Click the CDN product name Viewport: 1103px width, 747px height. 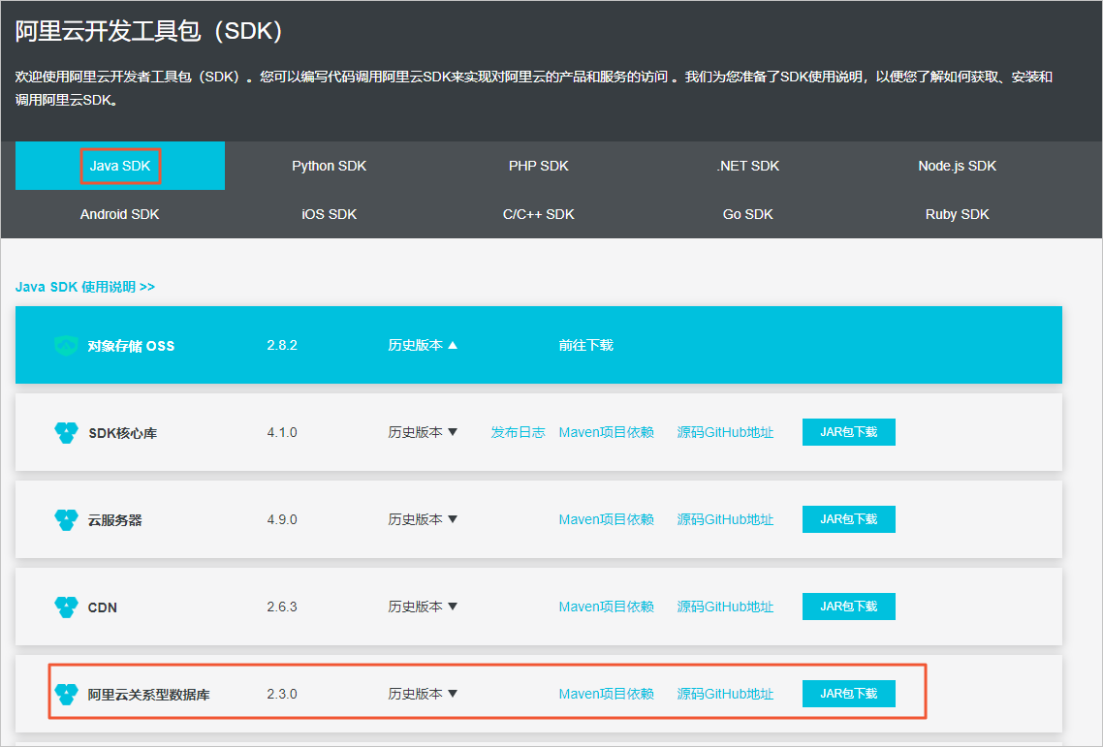point(103,607)
